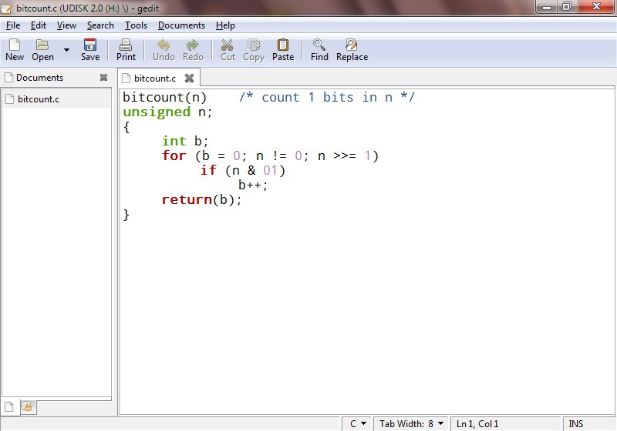Image resolution: width=617 pixels, height=431 pixels.
Task: Select bitcount.c in the Documents list
Action: pyautogui.click(x=56, y=99)
